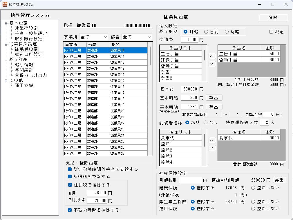Open 年間集計 in the tree
The height and width of the screenshot is (220, 293).
[x=24, y=70]
